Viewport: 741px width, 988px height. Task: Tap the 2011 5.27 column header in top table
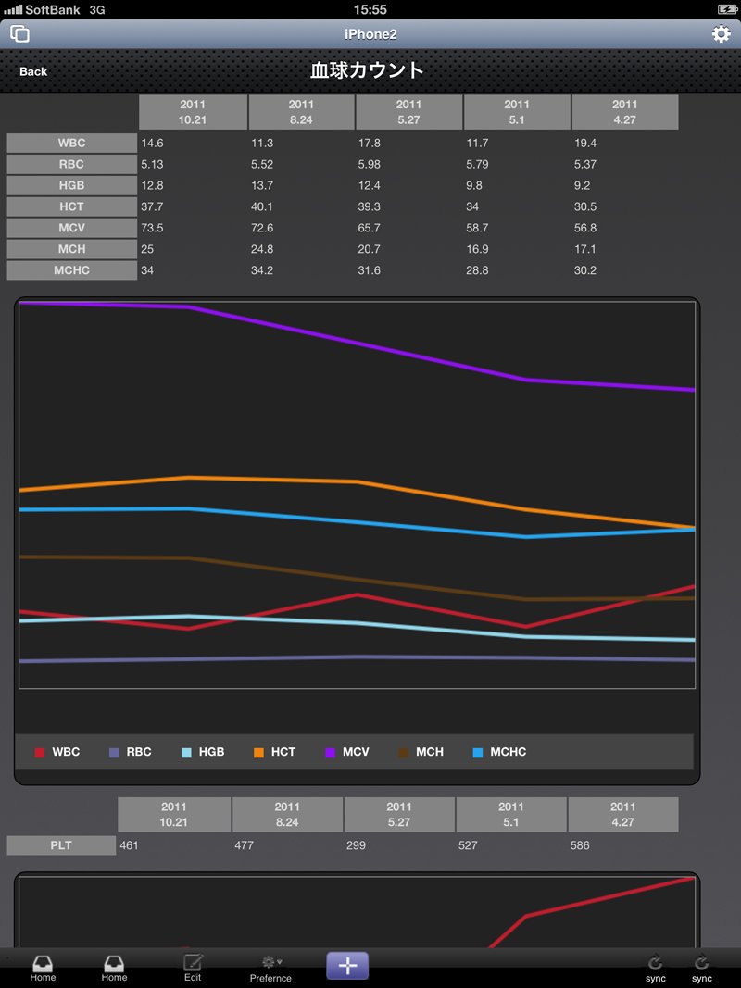[x=408, y=112]
